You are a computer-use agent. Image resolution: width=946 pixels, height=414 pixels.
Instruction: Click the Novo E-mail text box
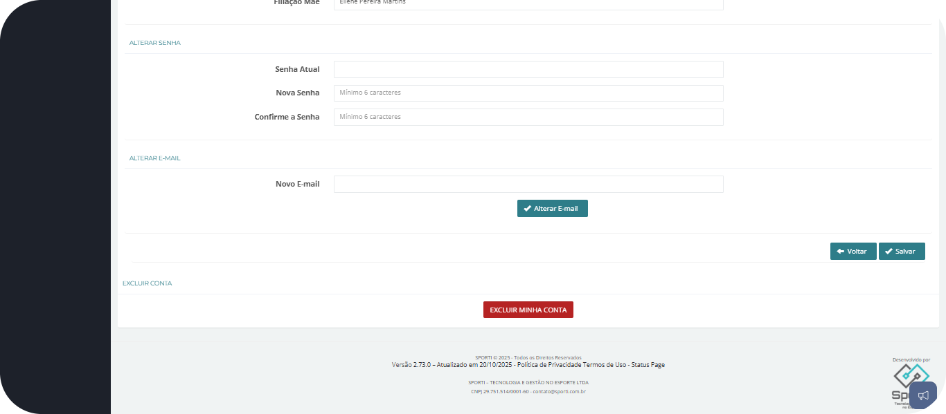click(528, 184)
